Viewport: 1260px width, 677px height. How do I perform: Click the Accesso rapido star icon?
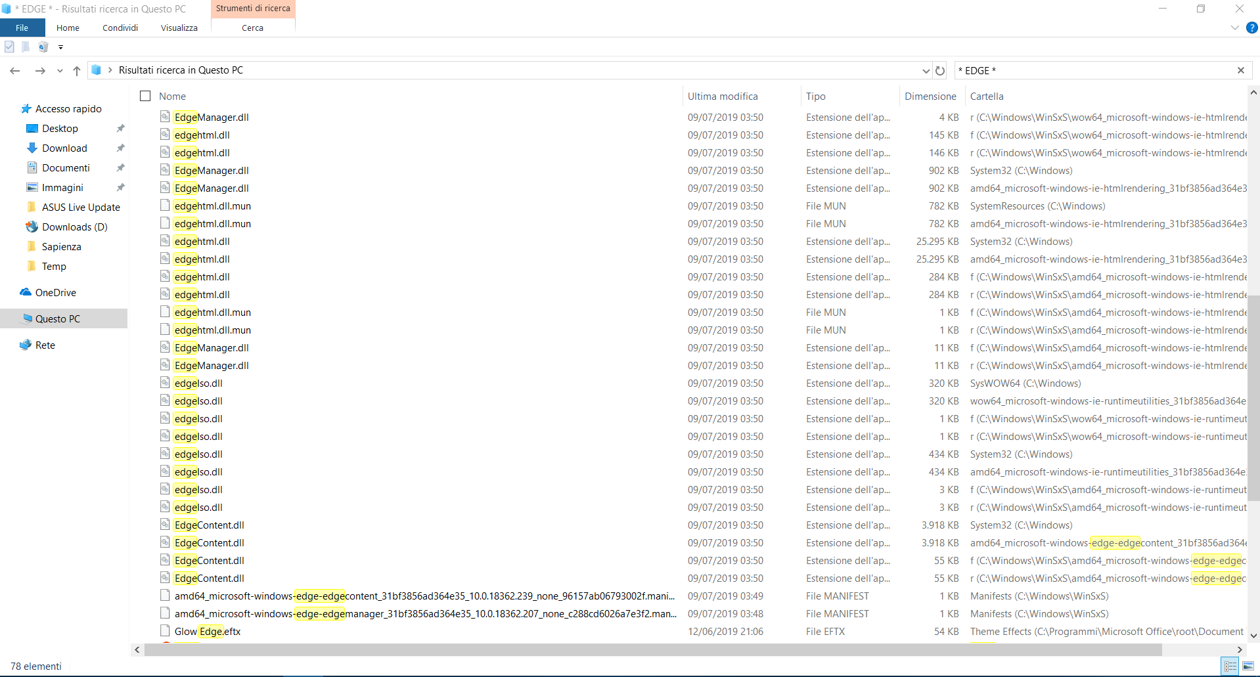26,108
